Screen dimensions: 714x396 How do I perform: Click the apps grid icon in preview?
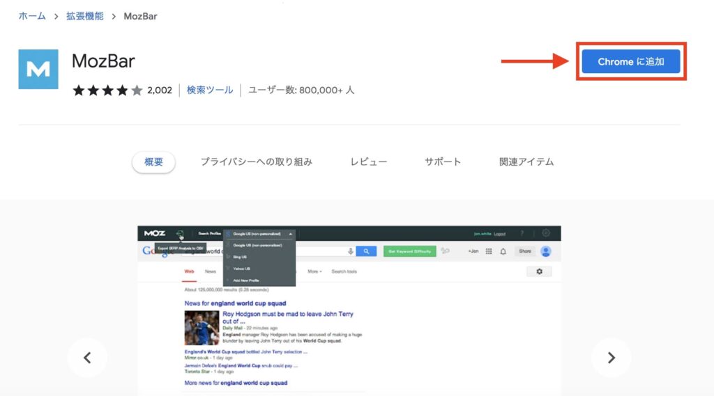click(x=489, y=251)
